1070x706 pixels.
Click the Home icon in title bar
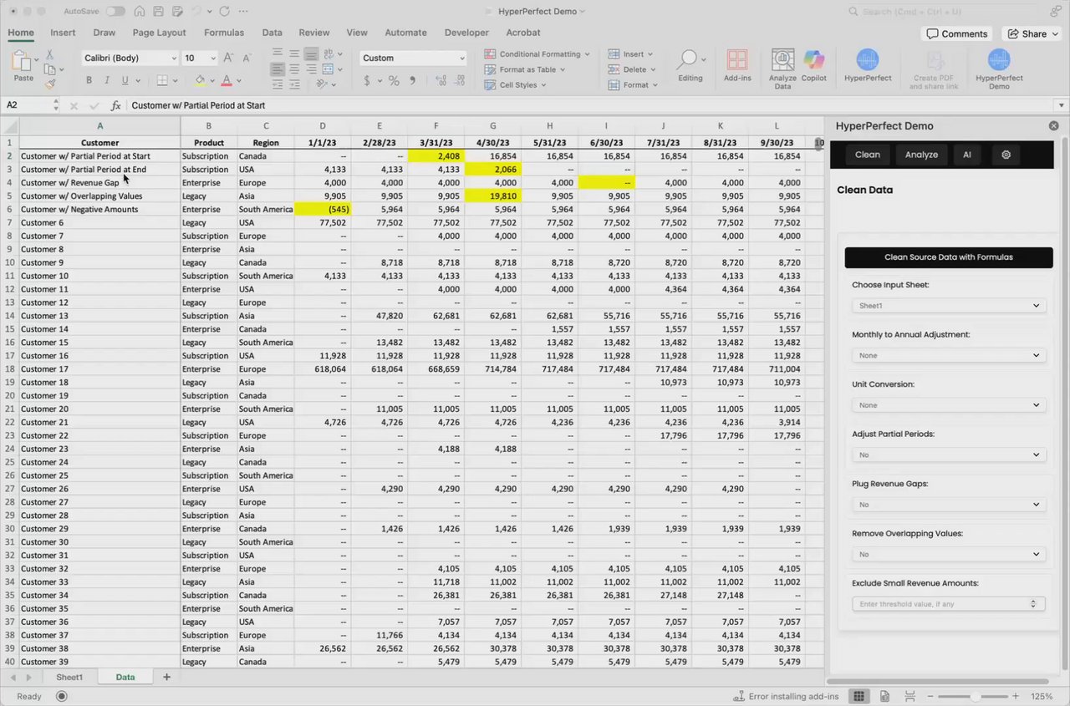[139, 12]
